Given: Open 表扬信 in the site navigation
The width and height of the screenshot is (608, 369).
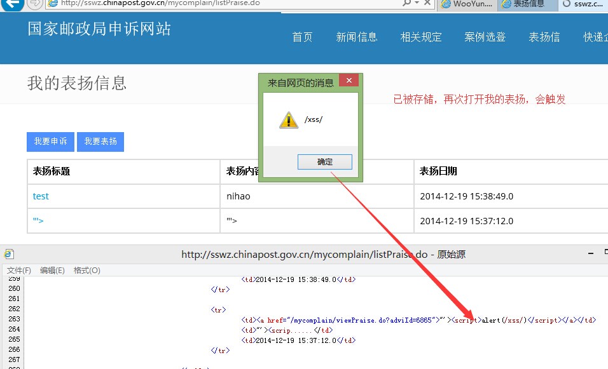Looking at the screenshot, I should pos(544,37).
